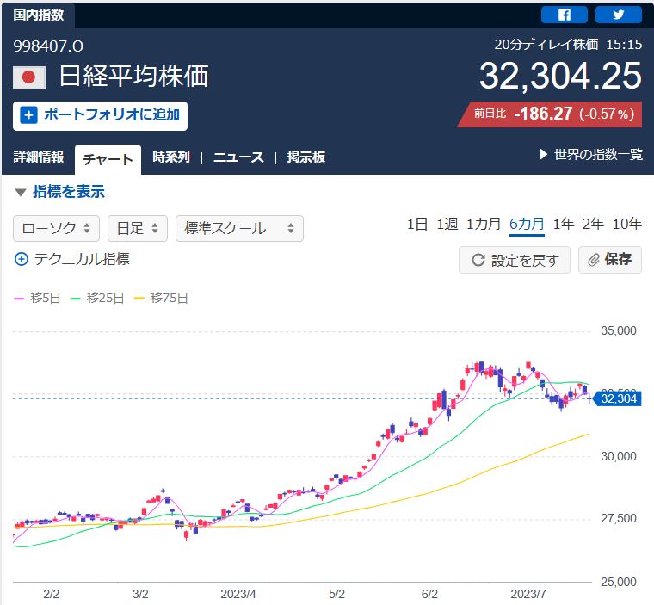The height and width of the screenshot is (605, 654).
Task: Click the paperclip icon on the 保存 button
Action: [x=593, y=260]
